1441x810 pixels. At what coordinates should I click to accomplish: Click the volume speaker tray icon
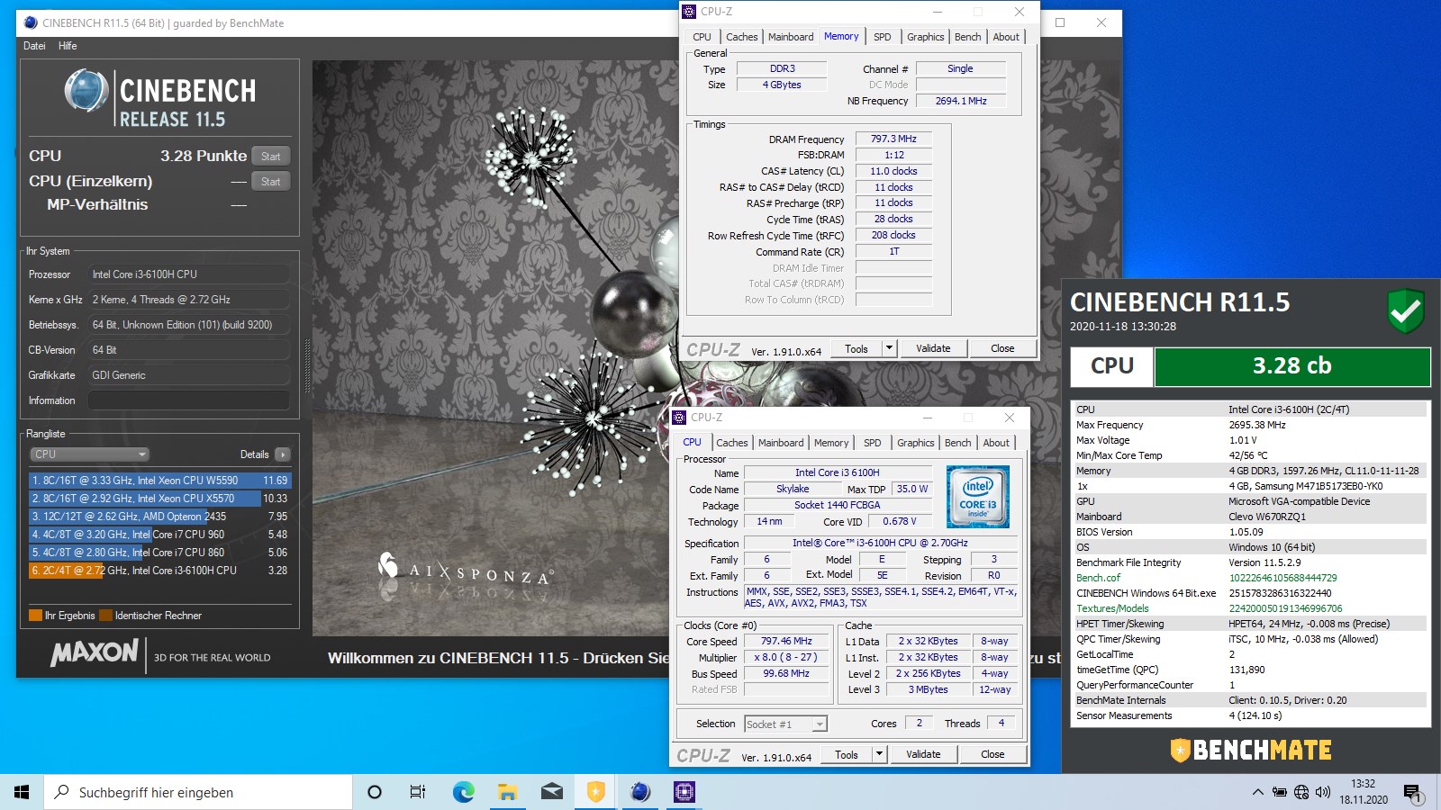[1322, 793]
